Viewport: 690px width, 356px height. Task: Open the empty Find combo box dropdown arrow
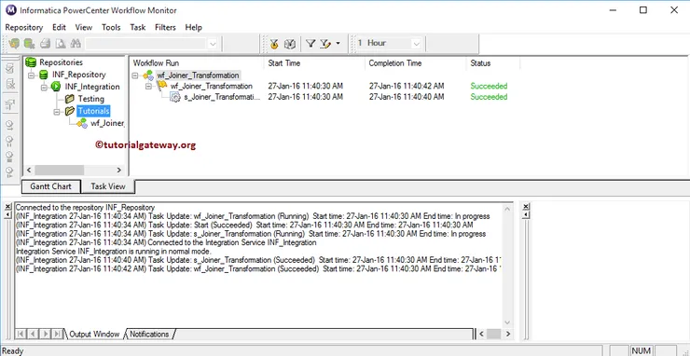[212, 44]
